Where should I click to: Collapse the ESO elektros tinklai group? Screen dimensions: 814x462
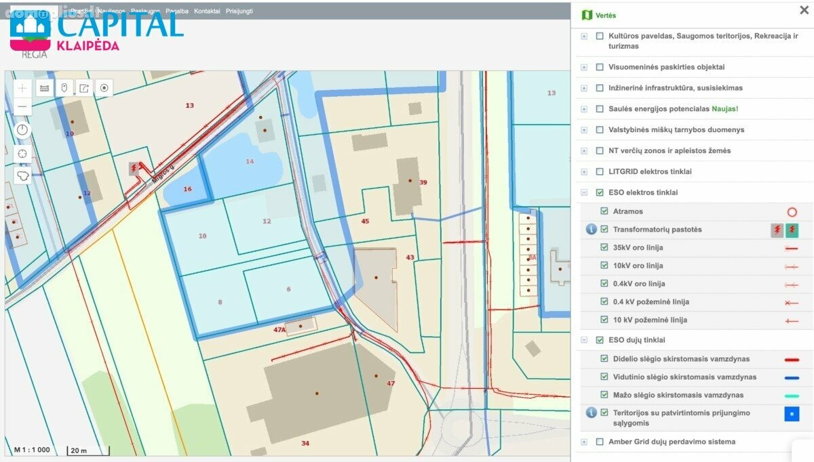pyautogui.click(x=584, y=192)
